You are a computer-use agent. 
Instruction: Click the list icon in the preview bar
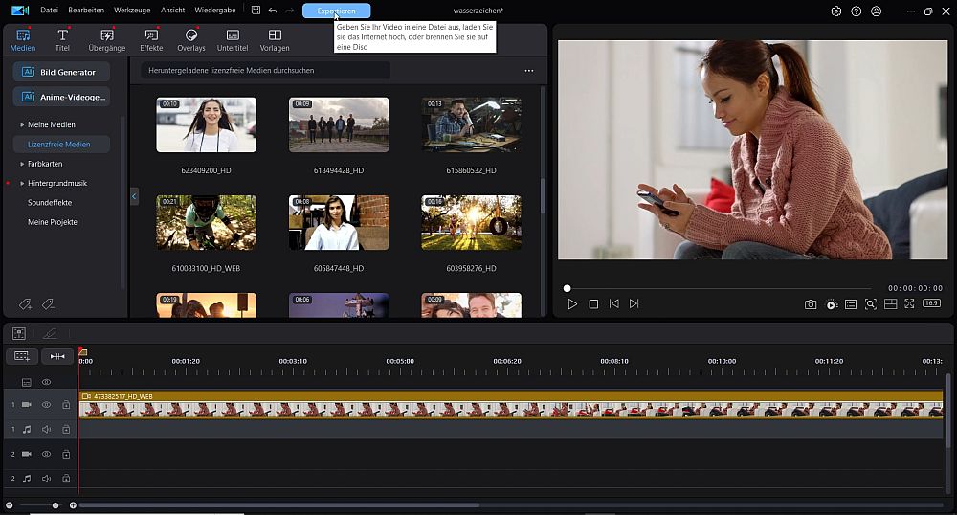(851, 303)
